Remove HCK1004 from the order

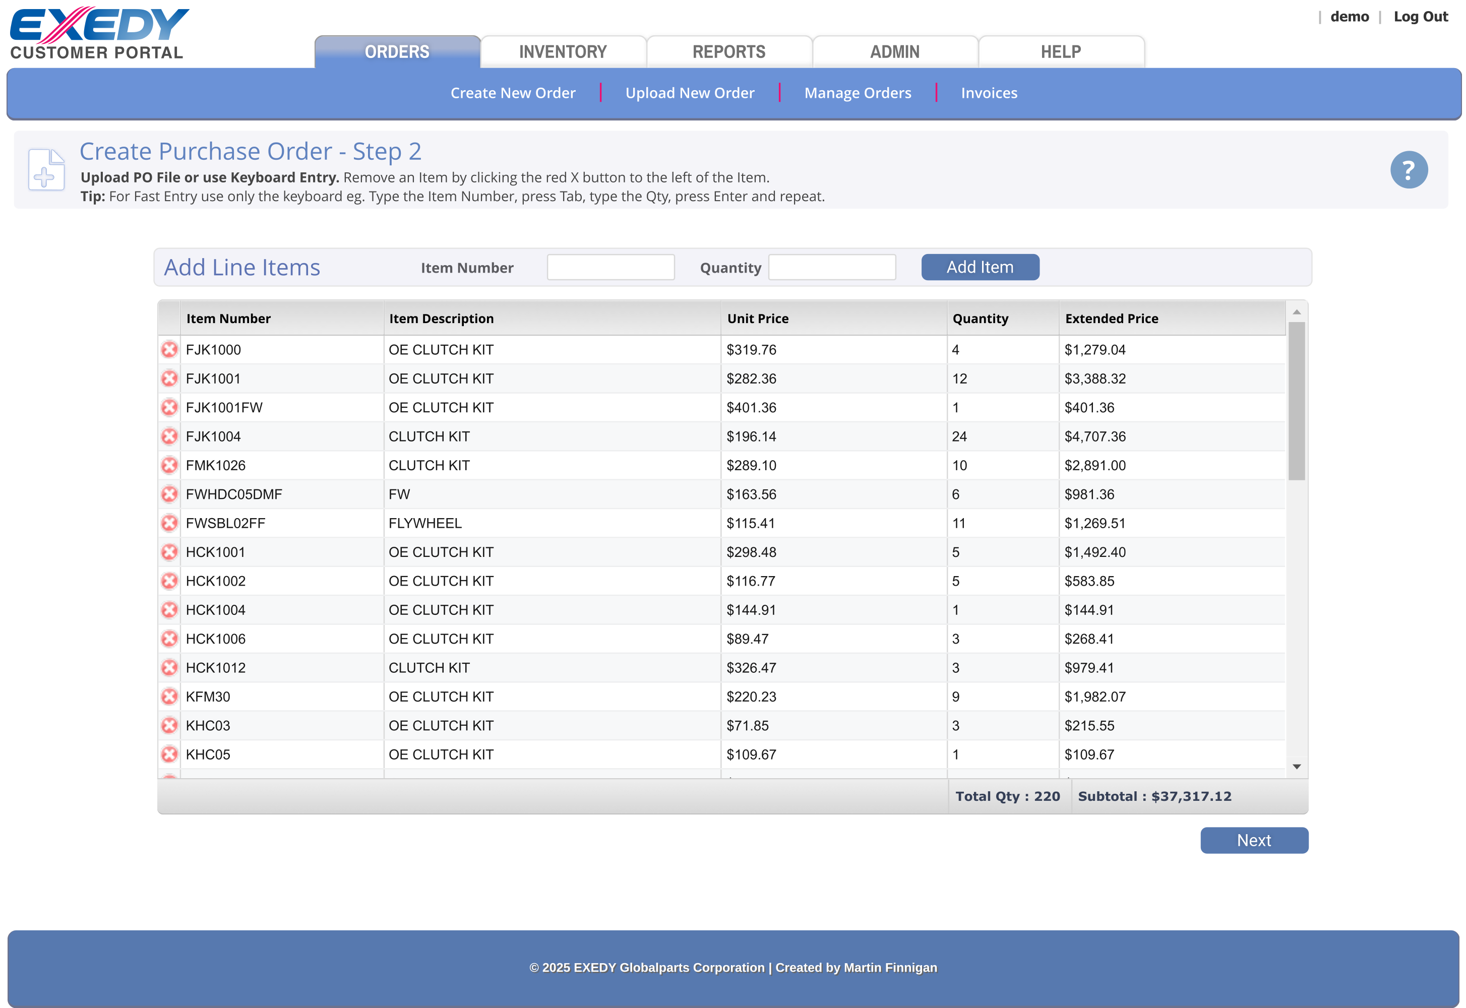click(169, 610)
